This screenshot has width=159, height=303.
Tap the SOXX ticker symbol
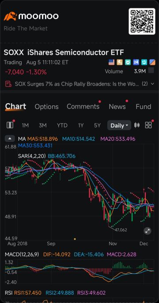(14, 52)
